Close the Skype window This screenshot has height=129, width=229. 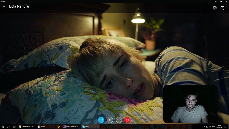click(226, 1)
